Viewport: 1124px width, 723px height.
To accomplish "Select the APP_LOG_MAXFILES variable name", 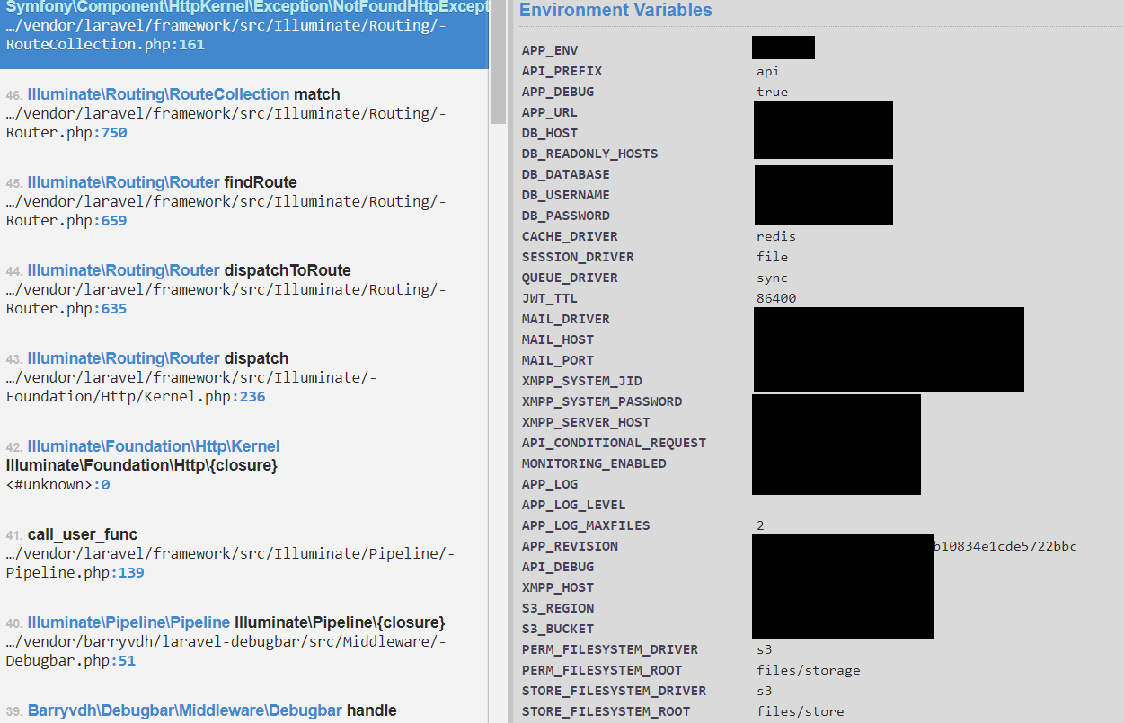I will point(586,525).
